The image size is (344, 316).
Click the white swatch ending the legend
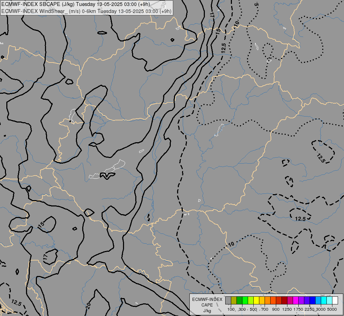335,300
